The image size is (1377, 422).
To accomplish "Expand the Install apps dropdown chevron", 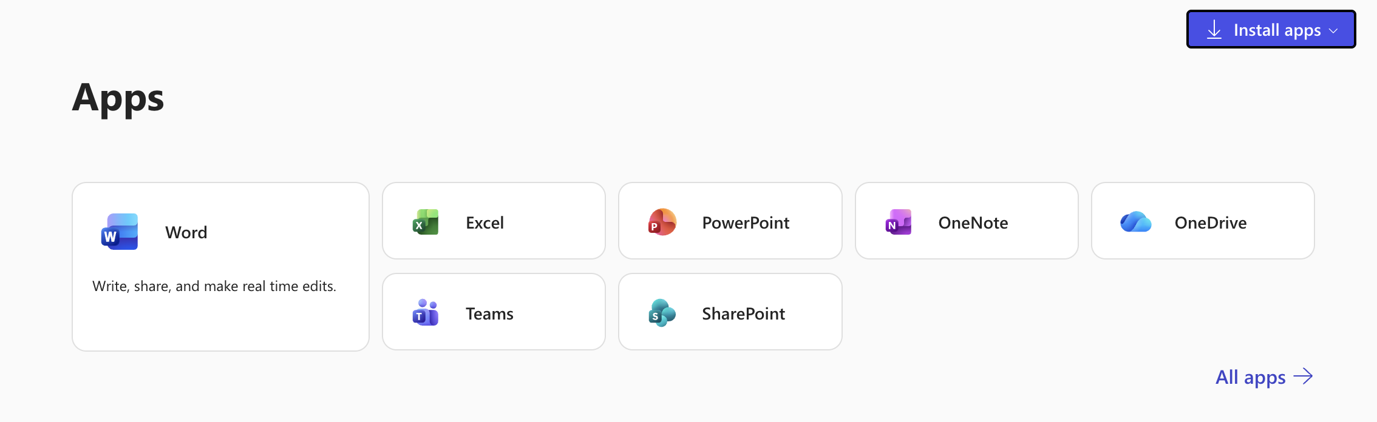I will (x=1333, y=31).
